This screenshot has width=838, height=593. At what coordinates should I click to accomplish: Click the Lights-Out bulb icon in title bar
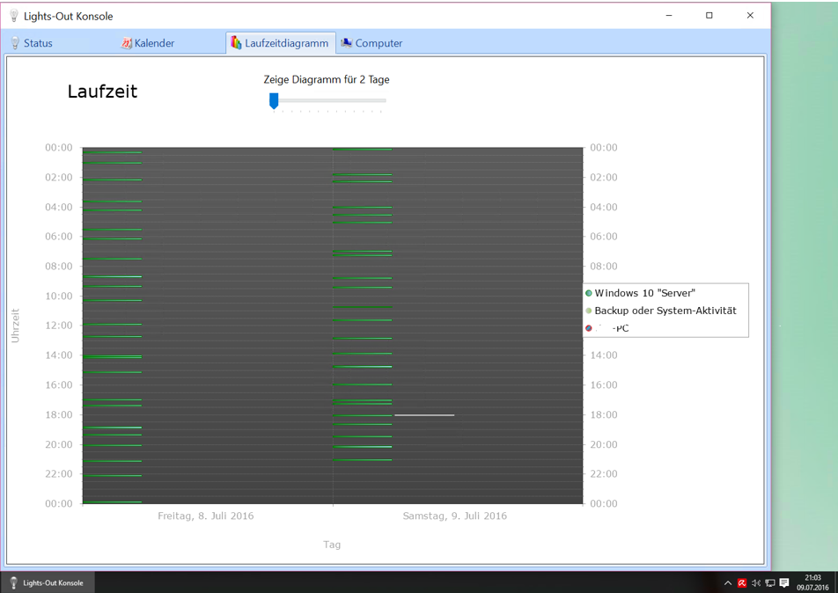[x=13, y=16]
